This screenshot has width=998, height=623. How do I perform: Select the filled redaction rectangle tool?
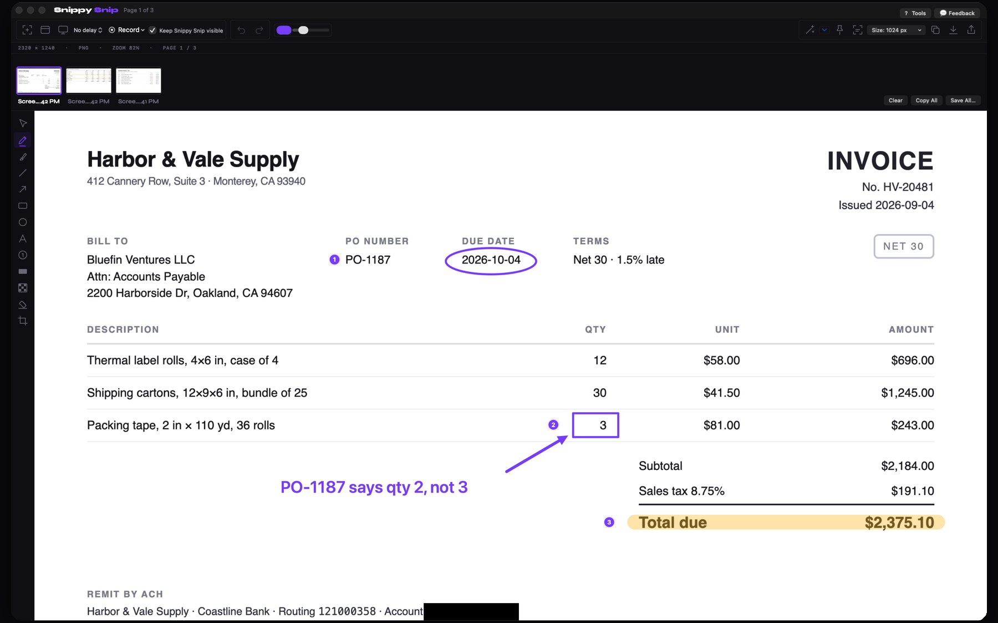(23, 271)
